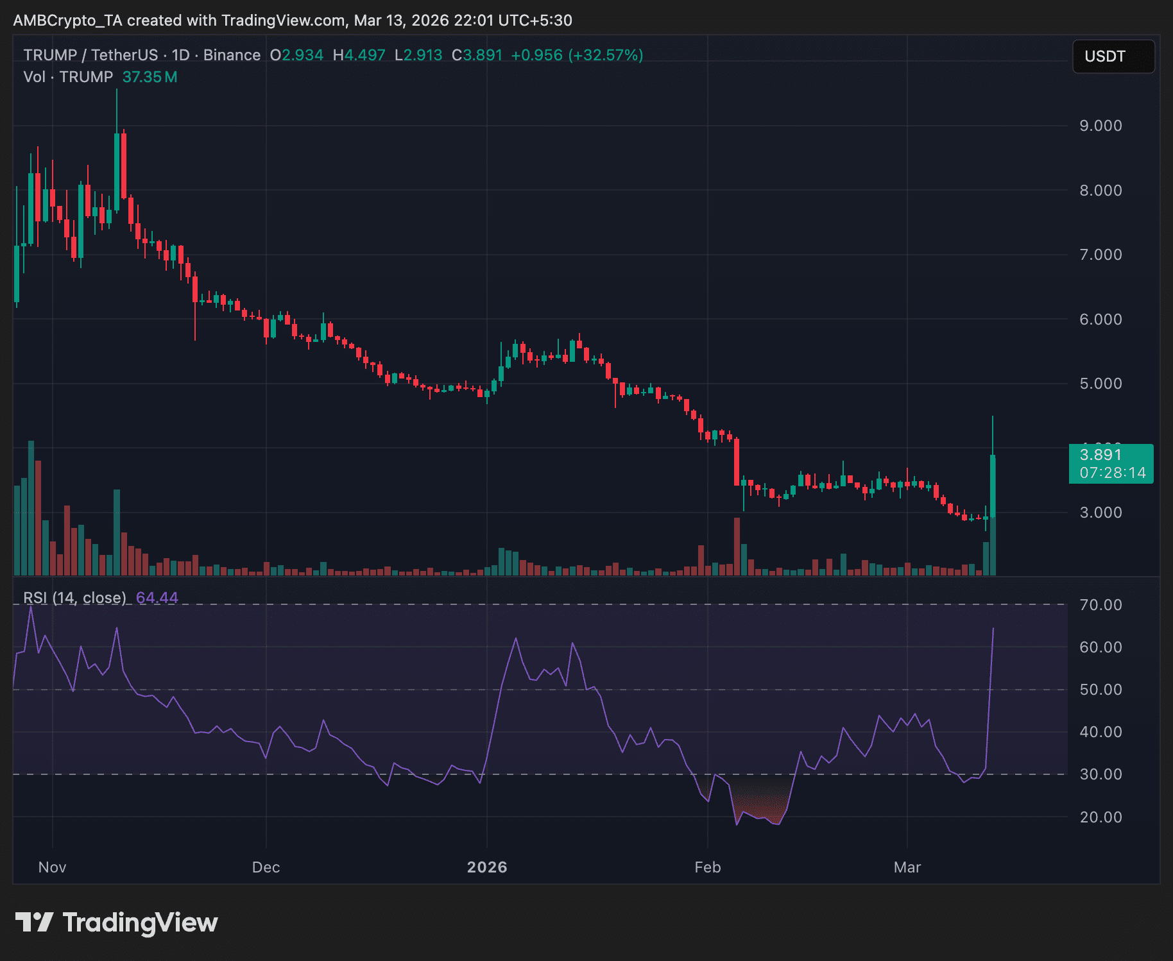The width and height of the screenshot is (1173, 961).
Task: Click the +32.57% change value
Action: (x=605, y=55)
